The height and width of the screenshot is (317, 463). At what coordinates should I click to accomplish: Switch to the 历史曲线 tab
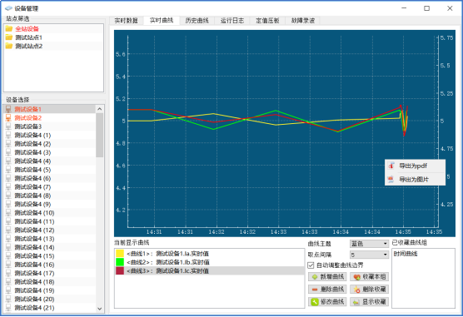click(x=197, y=20)
